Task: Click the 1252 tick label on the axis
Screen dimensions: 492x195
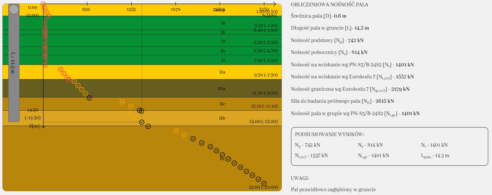Action: click(x=131, y=9)
